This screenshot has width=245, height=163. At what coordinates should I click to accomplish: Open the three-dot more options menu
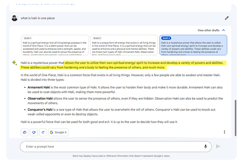pos(224,132)
